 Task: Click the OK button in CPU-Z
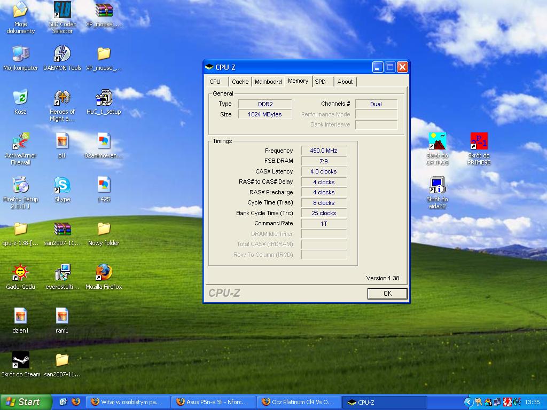[387, 294]
